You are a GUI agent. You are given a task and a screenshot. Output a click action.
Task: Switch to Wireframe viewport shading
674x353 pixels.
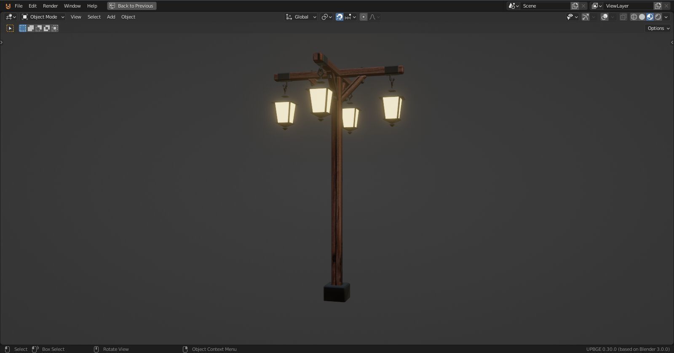(x=634, y=17)
